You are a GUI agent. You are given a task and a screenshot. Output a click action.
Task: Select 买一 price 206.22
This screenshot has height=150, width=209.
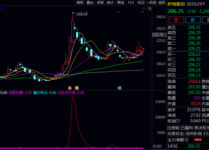click(x=194, y=54)
